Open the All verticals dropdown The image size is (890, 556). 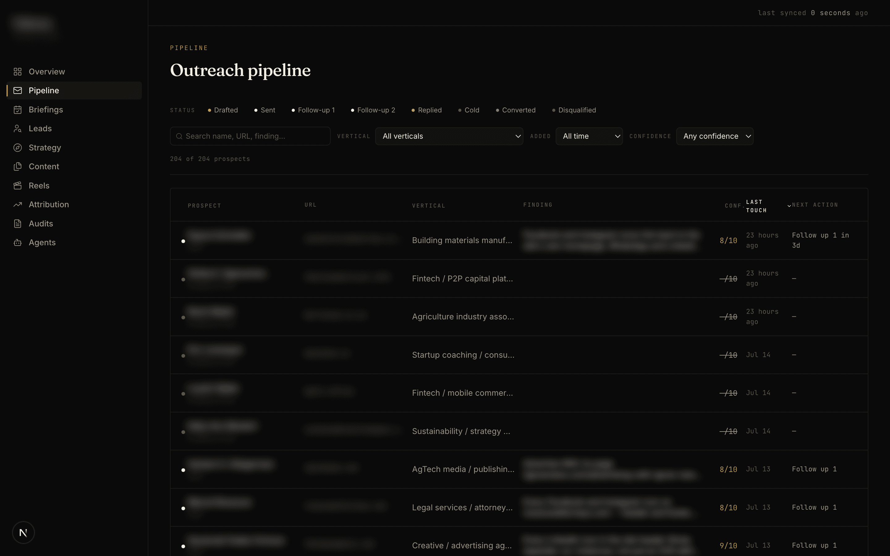(x=449, y=136)
